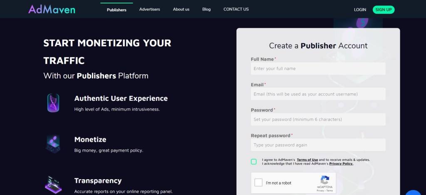Check the agree to Terms checkbox
The image size is (426, 195).
pyautogui.click(x=254, y=162)
